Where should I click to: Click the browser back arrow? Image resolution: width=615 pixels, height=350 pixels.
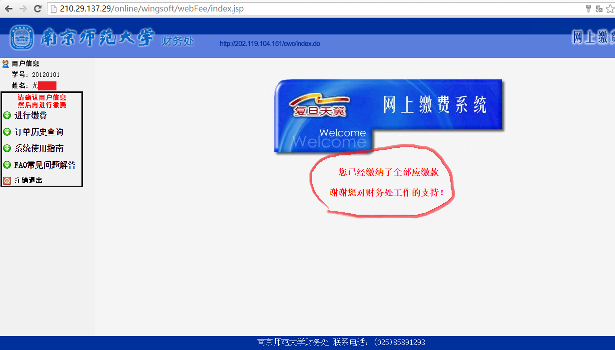click(x=8, y=9)
